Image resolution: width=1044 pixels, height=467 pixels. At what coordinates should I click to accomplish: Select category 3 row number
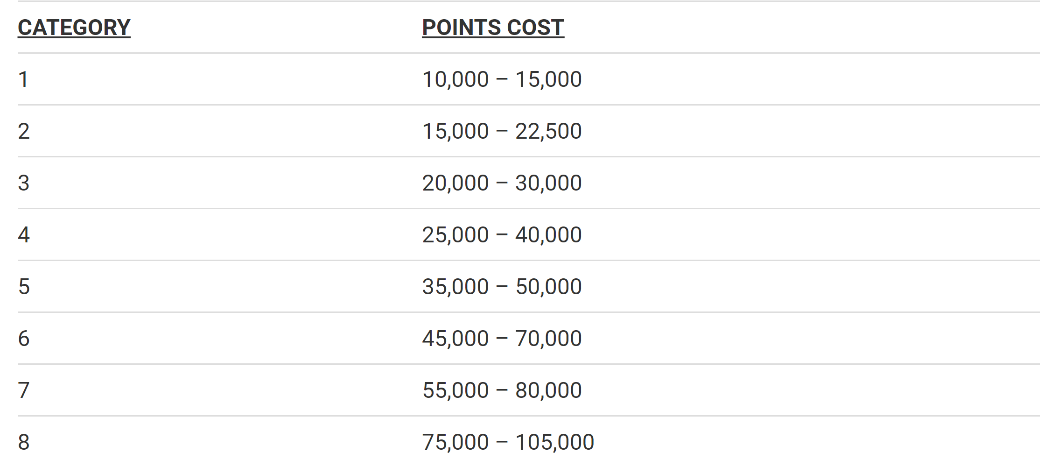pyautogui.click(x=24, y=183)
